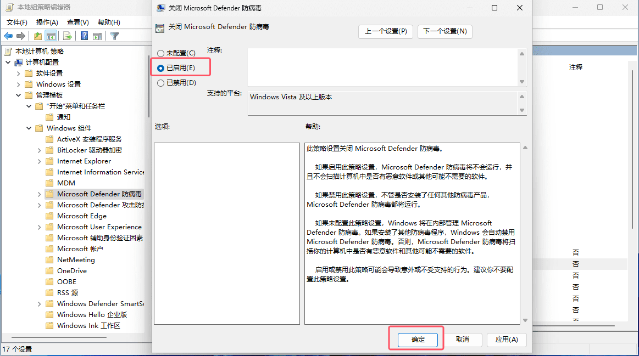Toggle the Show/Hide Console Tree icon
This screenshot has height=356, width=639.
[x=51, y=36]
